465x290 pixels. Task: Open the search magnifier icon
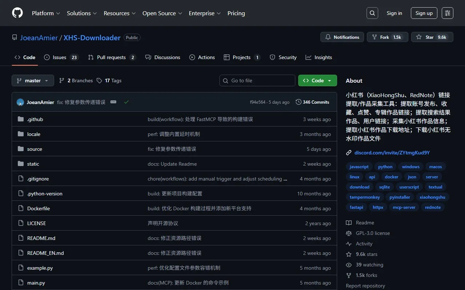[372, 13]
